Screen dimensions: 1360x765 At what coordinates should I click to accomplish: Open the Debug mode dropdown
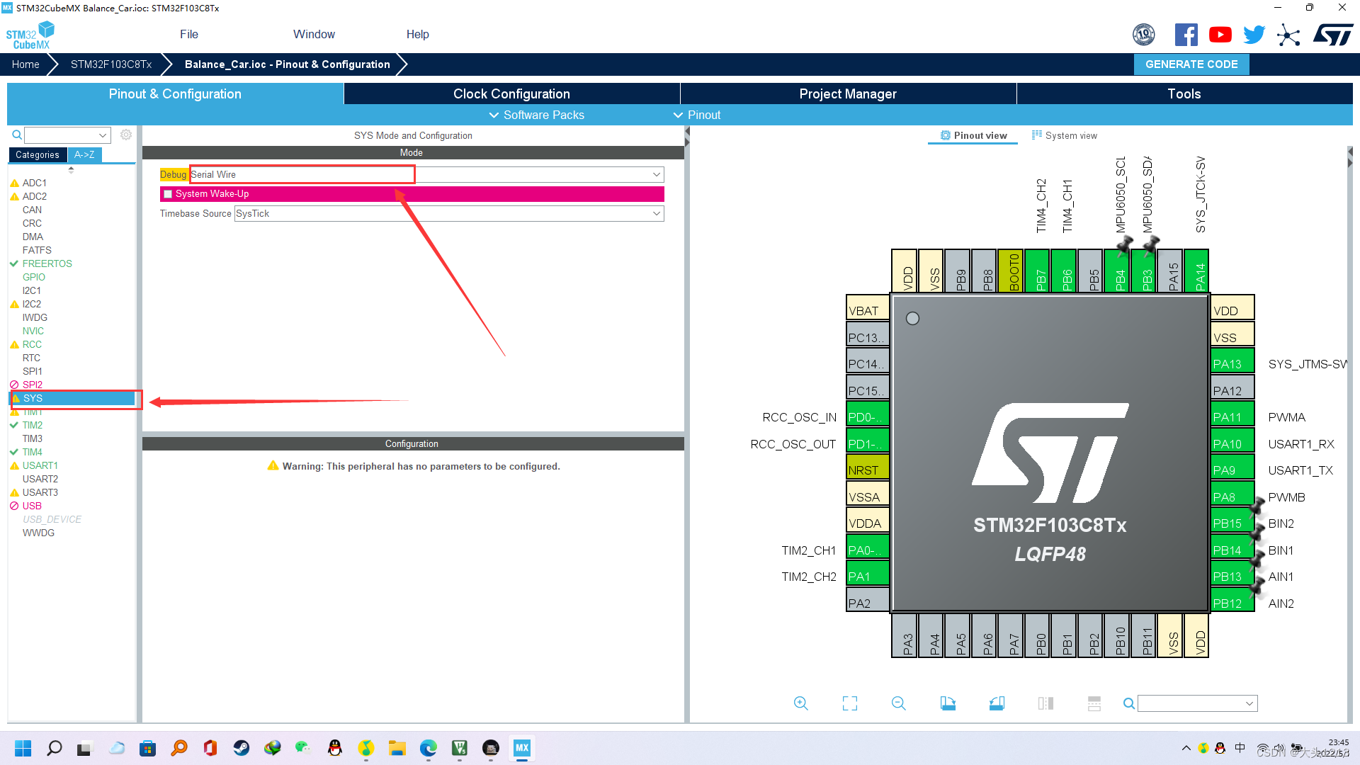[x=656, y=174]
